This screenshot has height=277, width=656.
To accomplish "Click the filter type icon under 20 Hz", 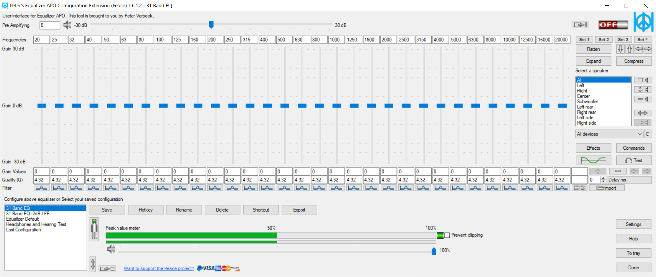I will coord(41,188).
